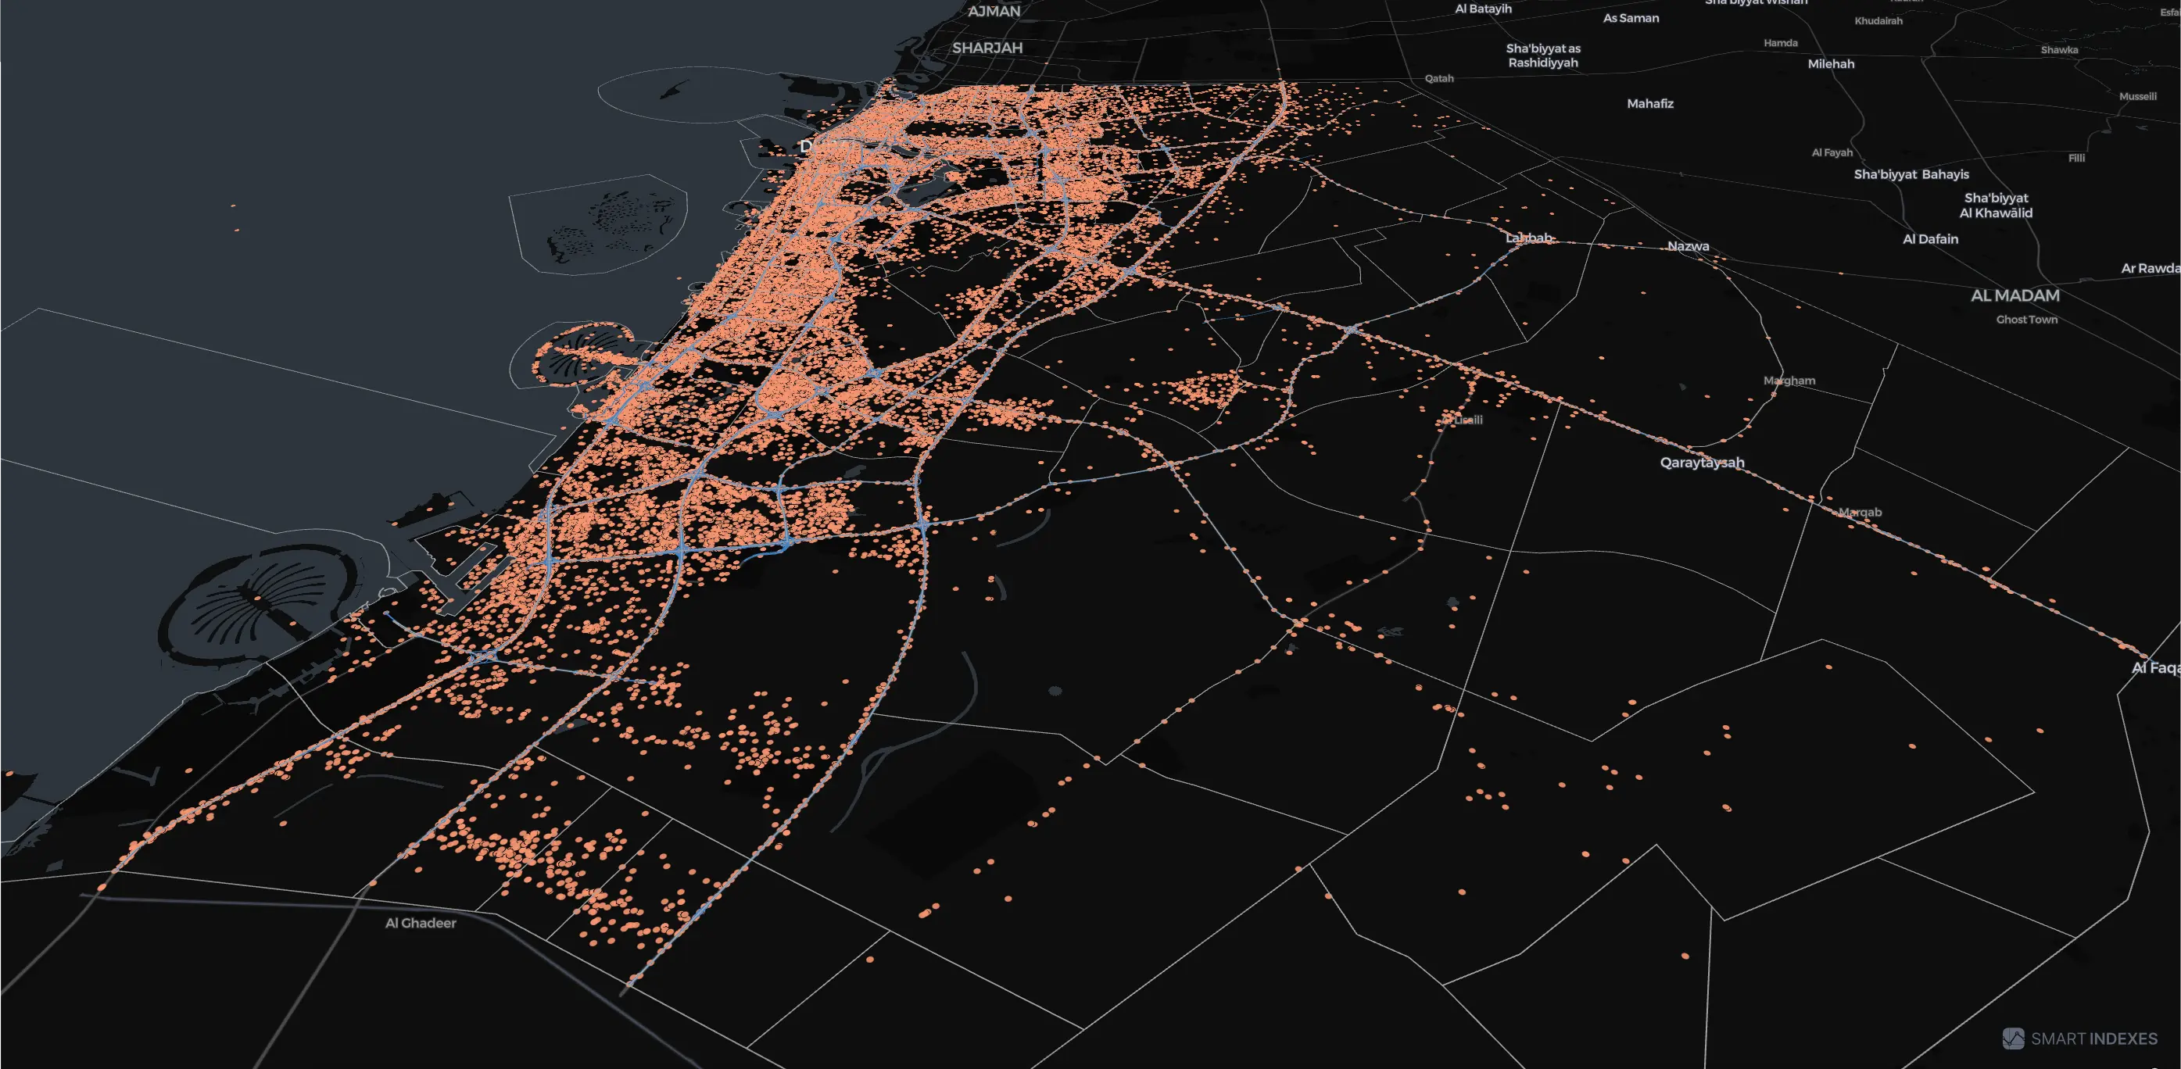
Task: Select the SHARJAH map label
Action: click(x=987, y=48)
